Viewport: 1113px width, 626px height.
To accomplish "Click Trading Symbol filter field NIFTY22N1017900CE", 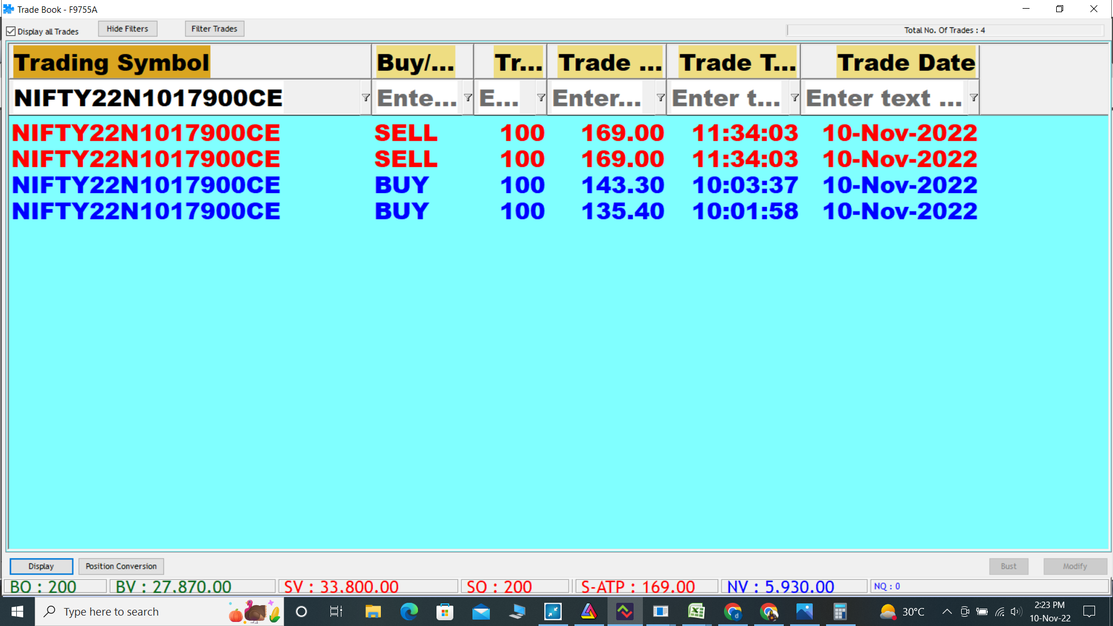I will tap(185, 97).
